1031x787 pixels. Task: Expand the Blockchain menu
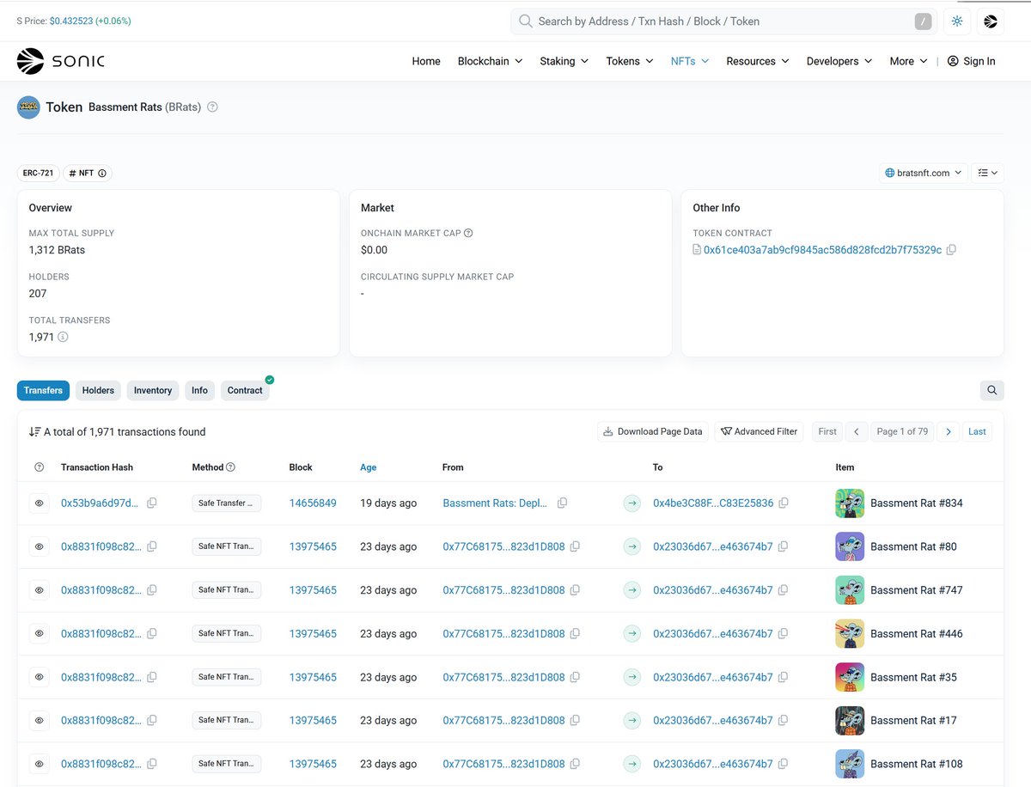pyautogui.click(x=490, y=61)
